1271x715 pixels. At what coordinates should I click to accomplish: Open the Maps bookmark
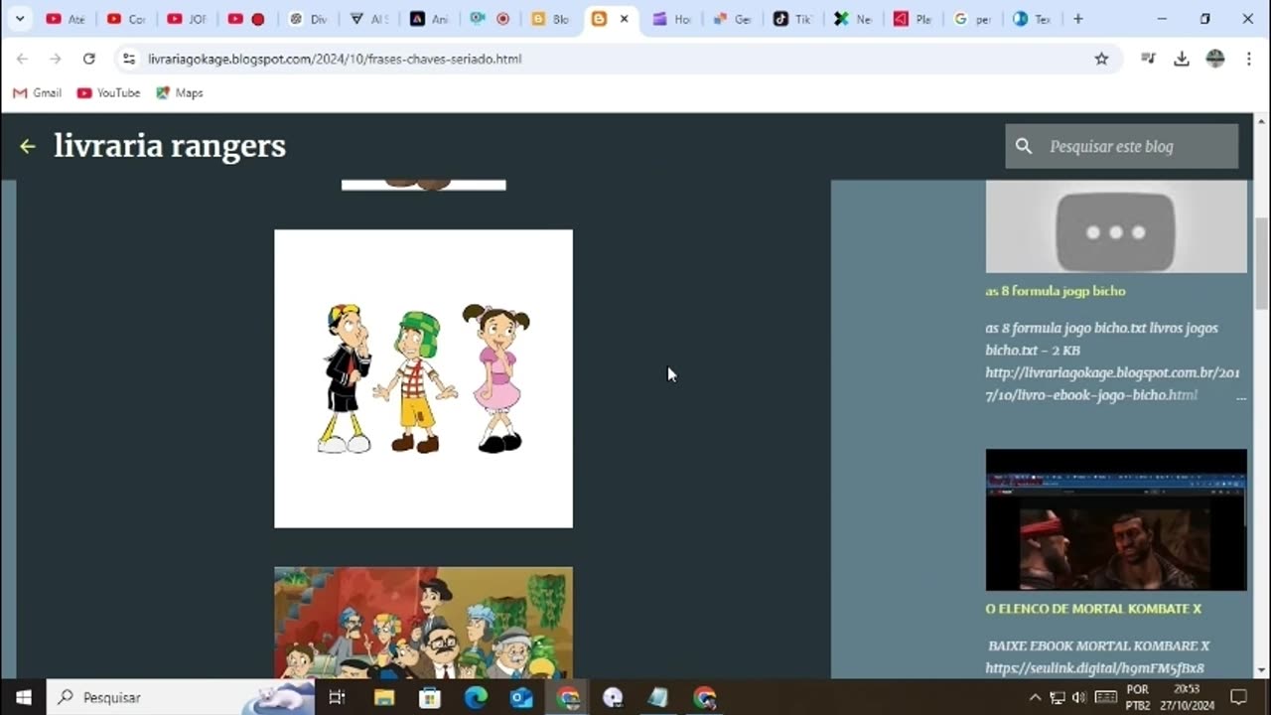(179, 92)
